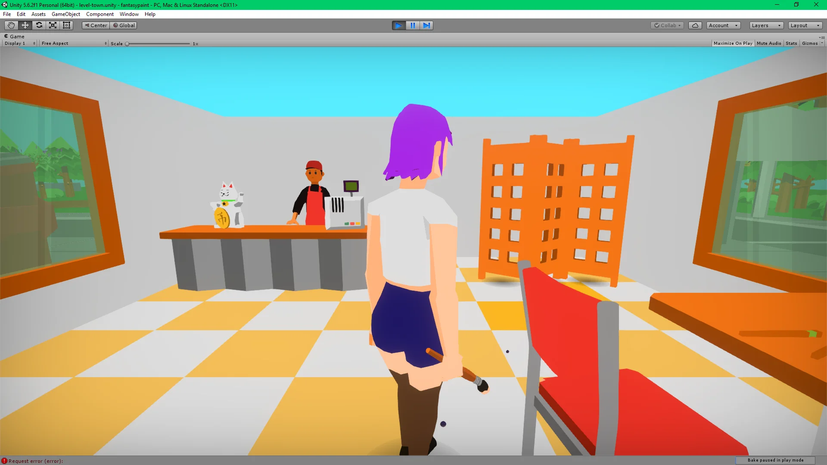The height and width of the screenshot is (465, 827).
Task: Select the Game tab
Action: tap(14, 37)
